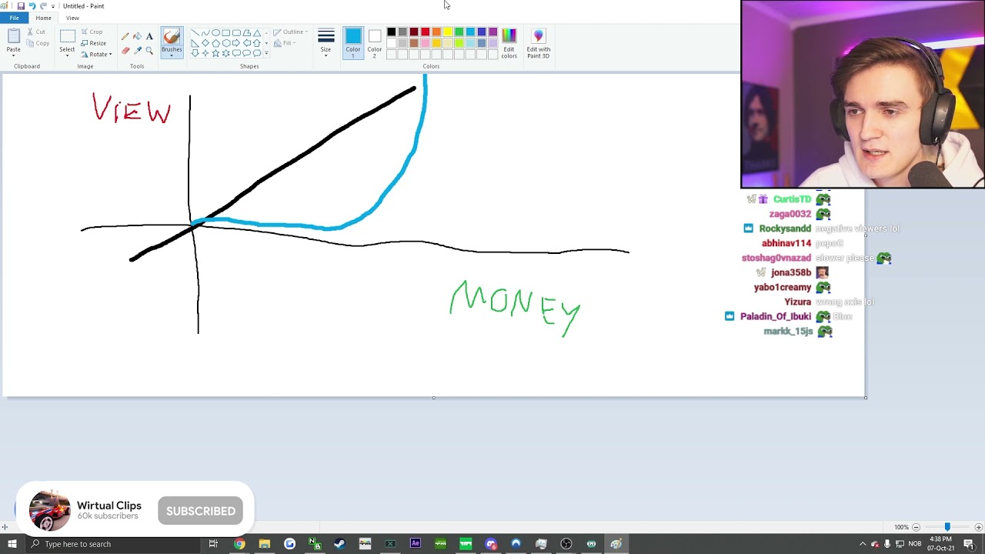This screenshot has width=985, height=554.
Task: Select the Eraser tool
Action: (x=125, y=51)
